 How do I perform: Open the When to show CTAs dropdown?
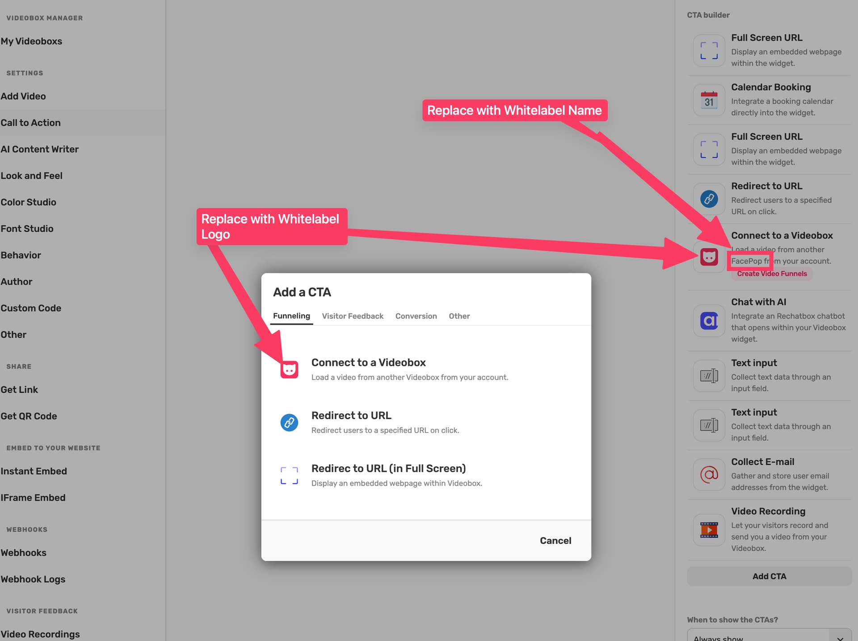point(769,636)
